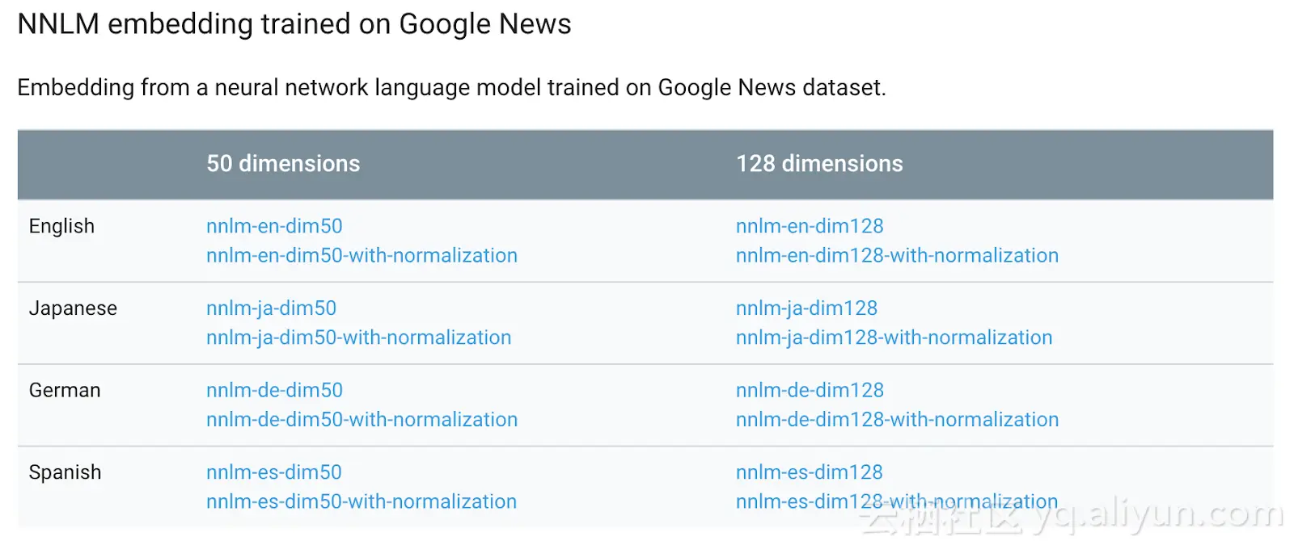Click the 50 dimensions column header
1294x545 pixels.
tap(283, 164)
